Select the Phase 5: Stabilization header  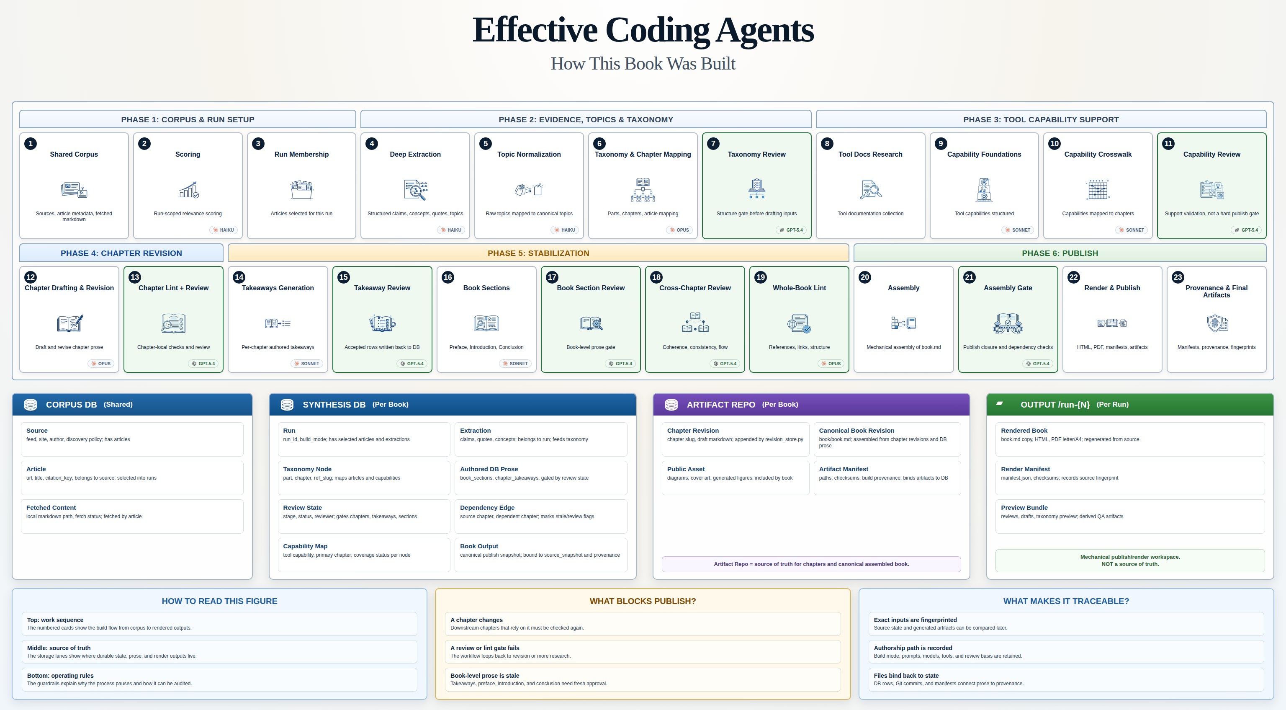[538, 253]
